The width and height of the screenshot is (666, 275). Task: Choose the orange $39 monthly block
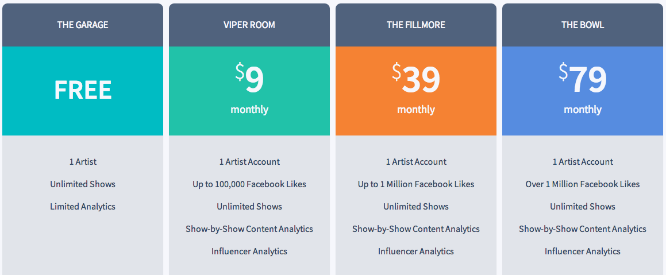point(416,91)
